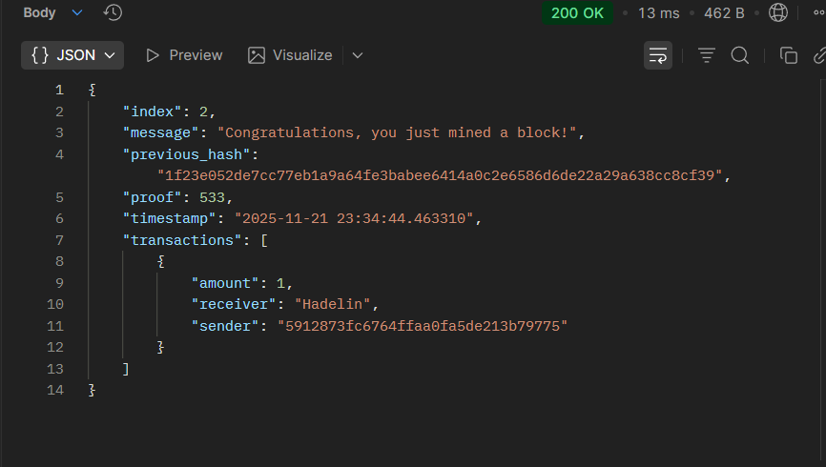The image size is (826, 467).
Task: Click line number 14 in the gutter
Action: tap(55, 390)
